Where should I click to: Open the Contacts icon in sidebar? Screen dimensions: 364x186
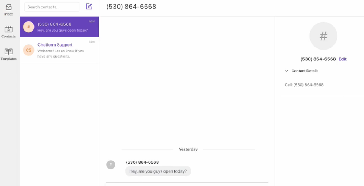(x=9, y=29)
